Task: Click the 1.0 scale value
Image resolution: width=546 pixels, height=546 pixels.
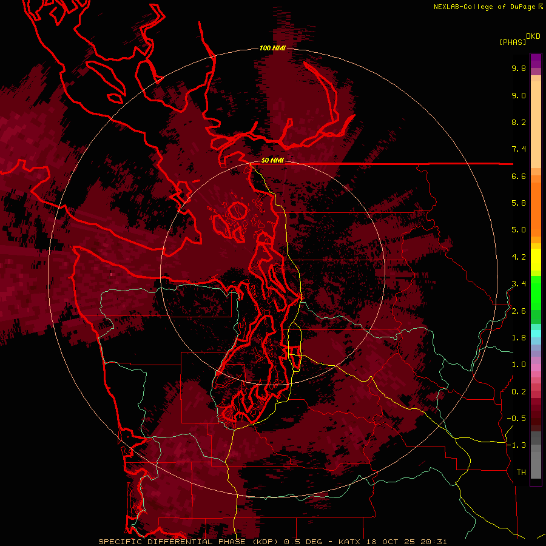Action: [519, 365]
